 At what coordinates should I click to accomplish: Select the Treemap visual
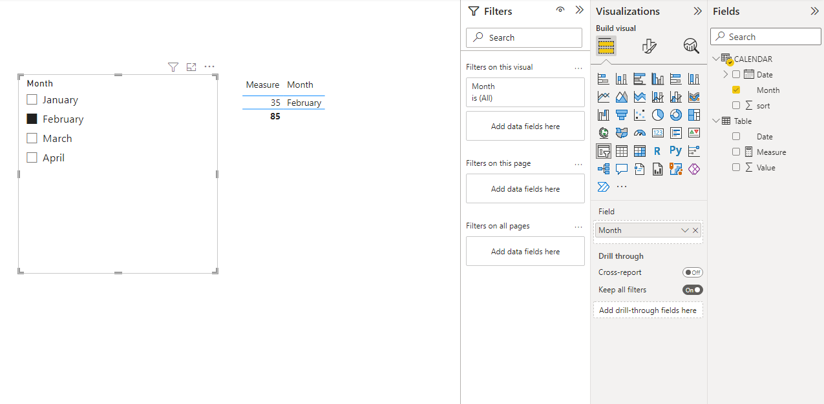pos(694,115)
